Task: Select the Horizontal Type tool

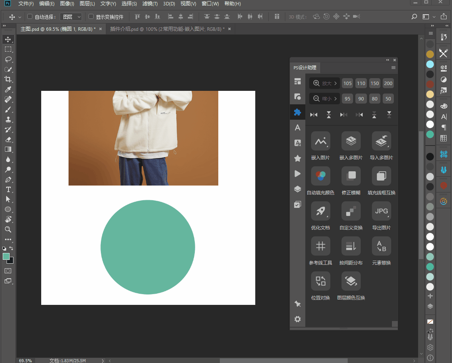Action: coord(8,189)
